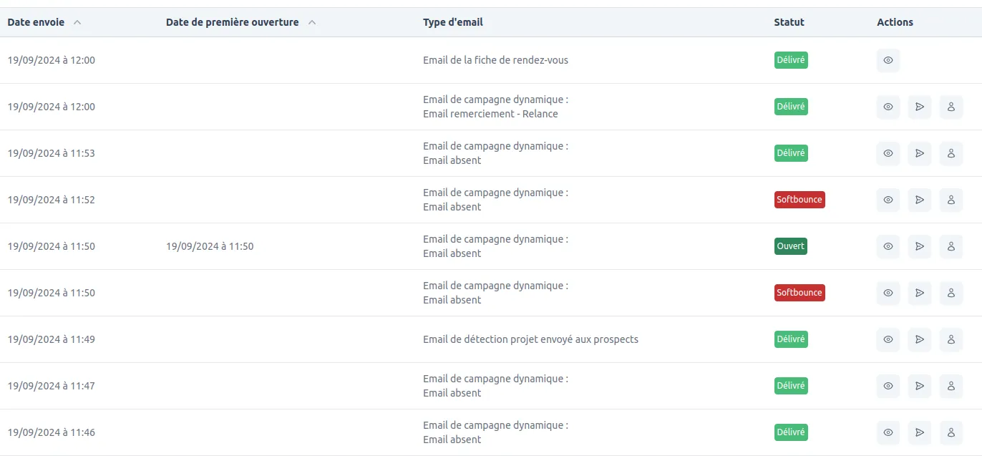Select the Email de détection projet row text
This screenshot has height=456, width=982.
pos(530,339)
